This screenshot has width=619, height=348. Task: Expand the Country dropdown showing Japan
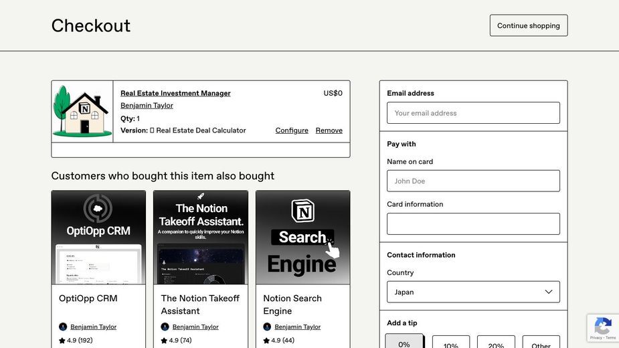(473, 292)
